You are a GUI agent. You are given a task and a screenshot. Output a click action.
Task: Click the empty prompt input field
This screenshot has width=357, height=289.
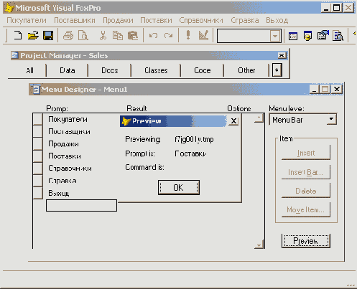coord(81,206)
